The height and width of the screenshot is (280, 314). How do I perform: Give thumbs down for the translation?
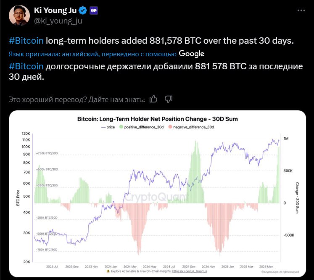click(x=169, y=99)
